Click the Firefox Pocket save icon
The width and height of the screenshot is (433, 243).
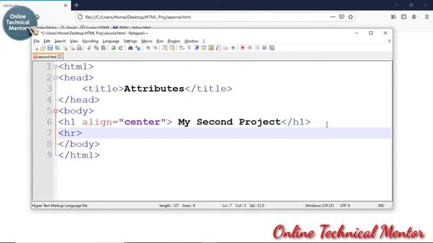pyautogui.click(x=342, y=17)
